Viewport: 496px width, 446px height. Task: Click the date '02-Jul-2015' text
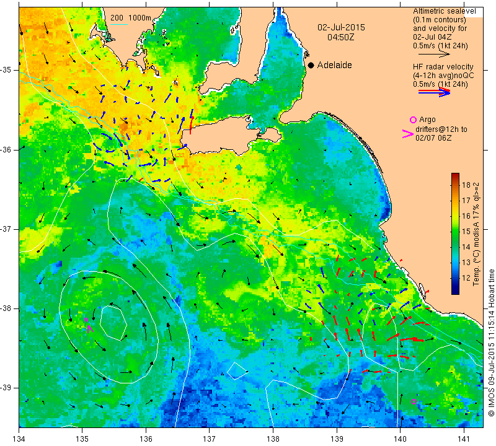pos(341,27)
